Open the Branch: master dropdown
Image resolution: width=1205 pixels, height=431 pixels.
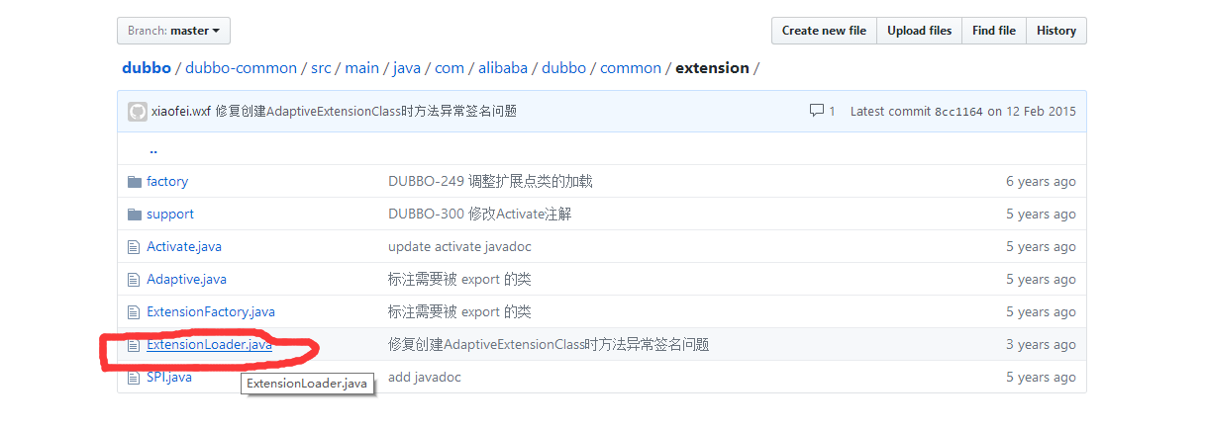point(174,31)
